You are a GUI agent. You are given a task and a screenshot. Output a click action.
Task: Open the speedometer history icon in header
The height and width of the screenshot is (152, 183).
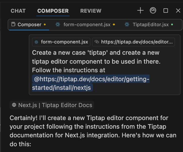[153, 11]
